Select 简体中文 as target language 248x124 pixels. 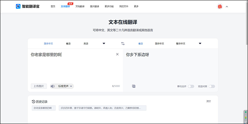click(x=159, y=44)
